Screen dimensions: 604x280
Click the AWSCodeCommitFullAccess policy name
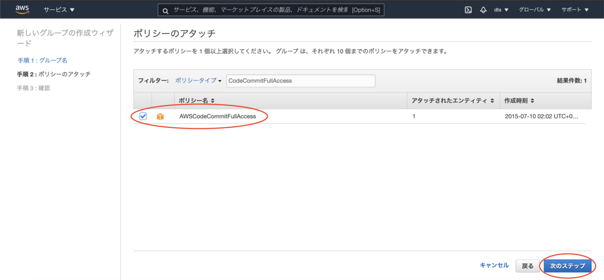coord(217,116)
